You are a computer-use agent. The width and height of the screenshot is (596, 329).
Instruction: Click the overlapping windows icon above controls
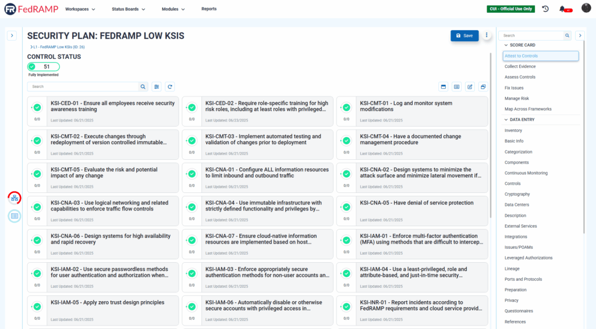tap(483, 87)
